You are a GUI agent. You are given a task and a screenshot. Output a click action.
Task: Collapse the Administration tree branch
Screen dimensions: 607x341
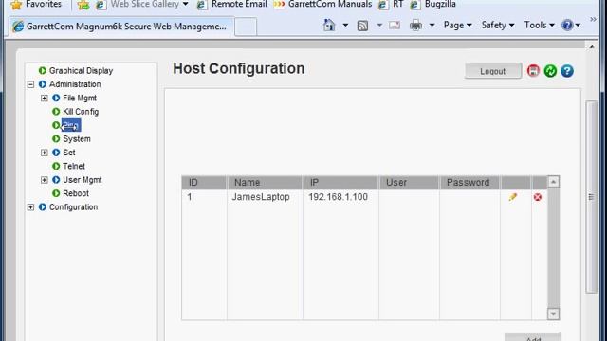click(x=30, y=84)
